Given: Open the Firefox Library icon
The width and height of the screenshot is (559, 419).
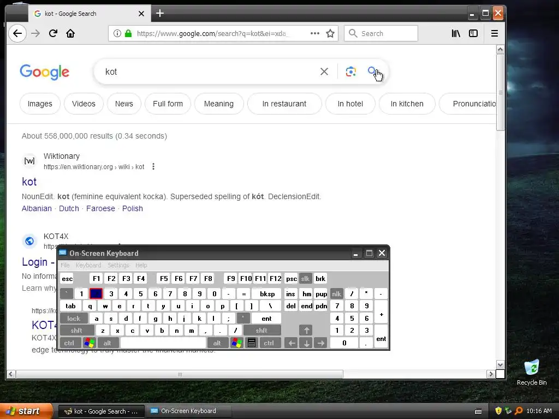Looking at the screenshot, I should click(456, 33).
